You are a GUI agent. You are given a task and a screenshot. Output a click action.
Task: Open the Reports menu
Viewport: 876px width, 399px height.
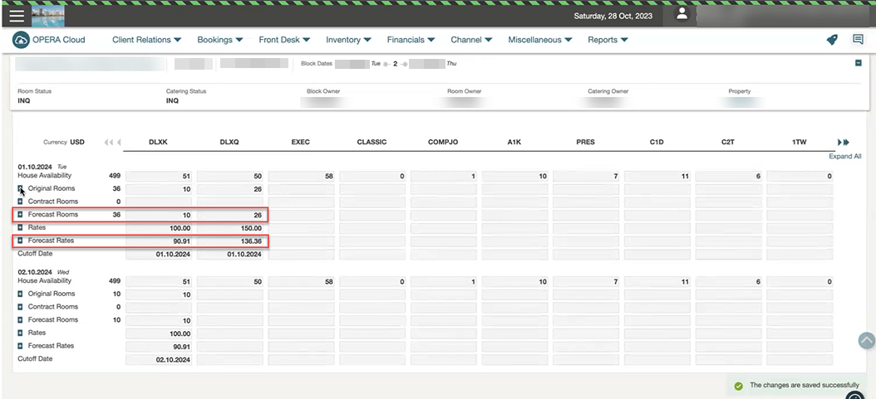[x=608, y=40]
